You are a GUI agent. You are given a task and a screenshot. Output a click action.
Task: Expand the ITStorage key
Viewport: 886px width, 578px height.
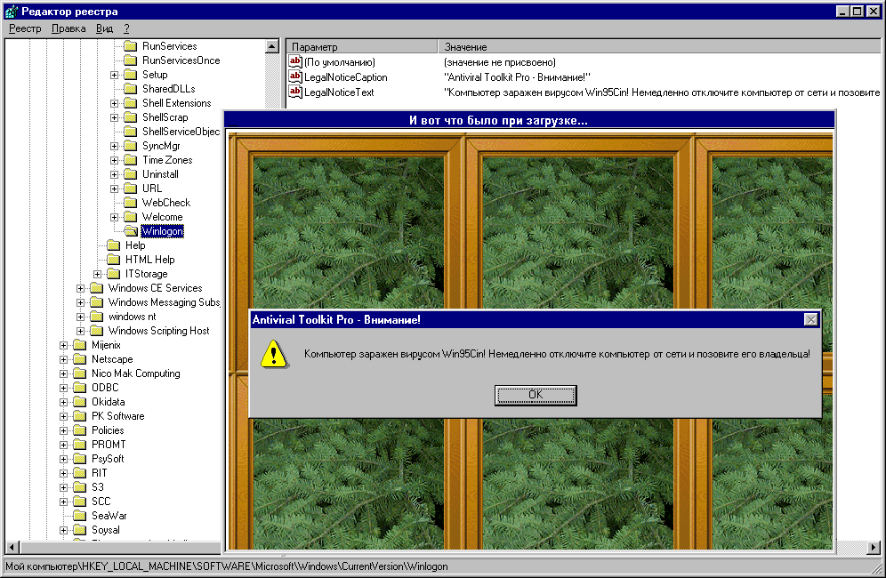coord(97,274)
